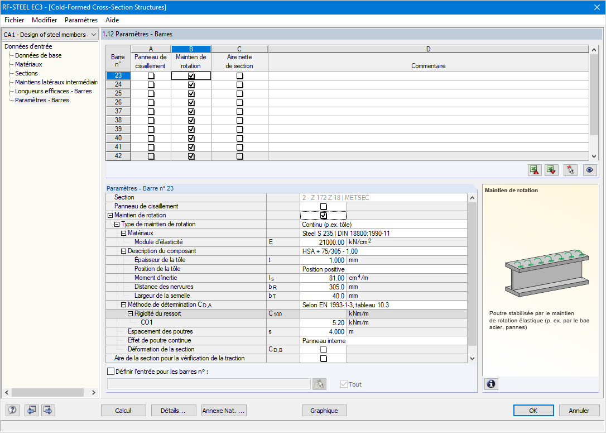Open the Aide menu

(112, 20)
